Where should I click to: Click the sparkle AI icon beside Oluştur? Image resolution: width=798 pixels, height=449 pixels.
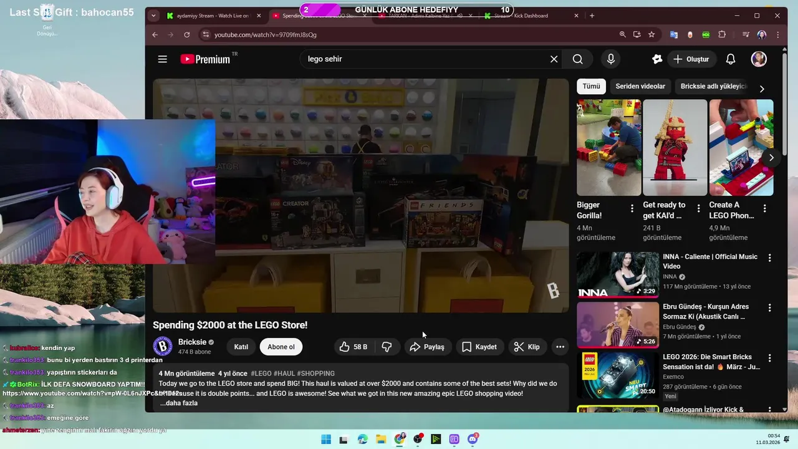tap(657, 59)
